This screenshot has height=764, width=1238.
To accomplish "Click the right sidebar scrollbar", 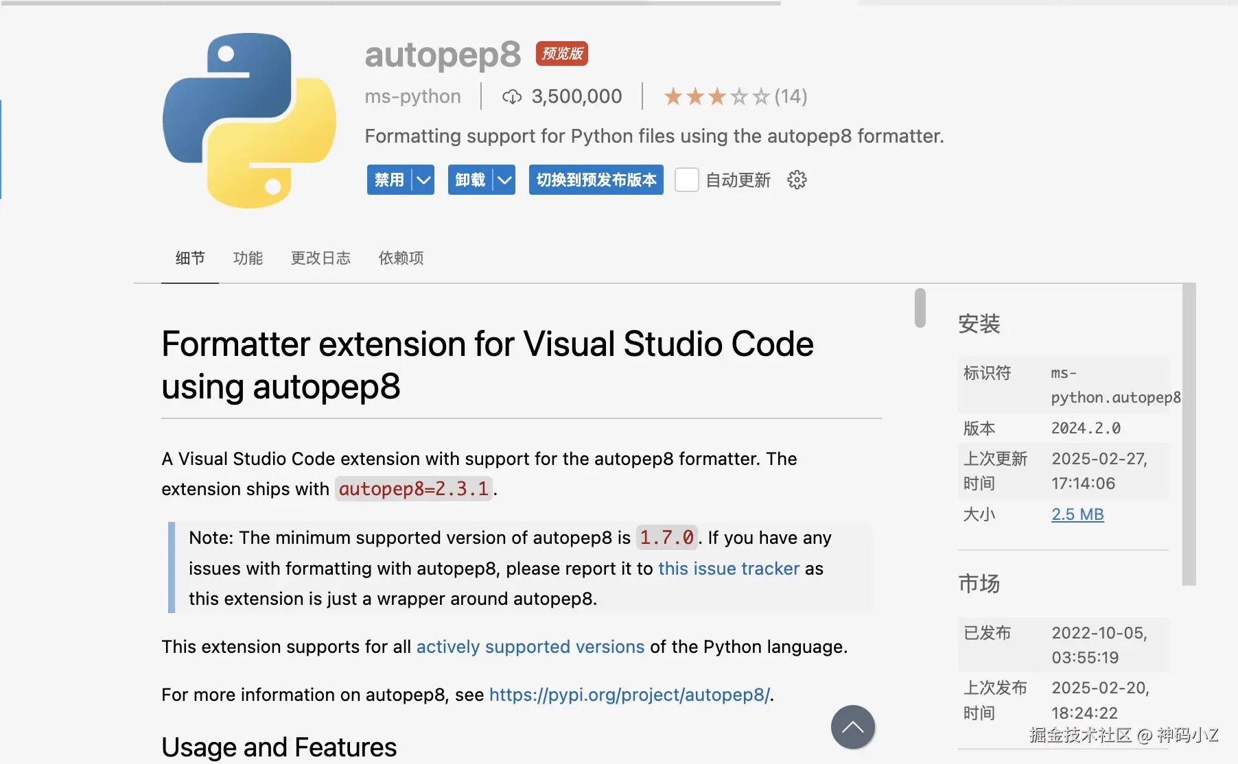I will point(1189,434).
